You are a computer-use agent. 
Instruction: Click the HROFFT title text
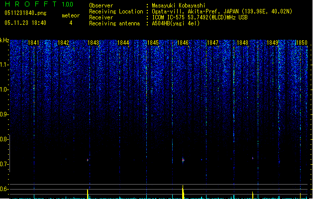coord(31,4)
